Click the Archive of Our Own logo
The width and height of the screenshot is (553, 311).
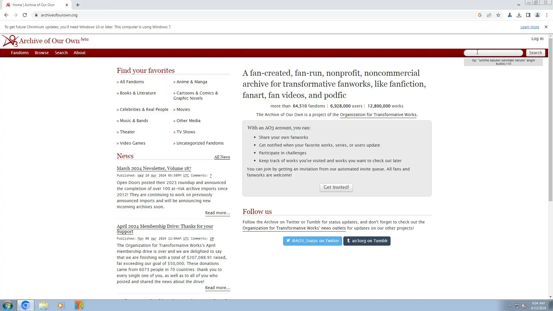10,41
